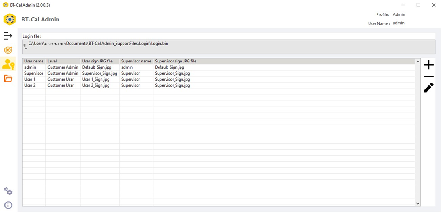Click the info icon at bottom left
442x213 pixels.
tap(8, 205)
